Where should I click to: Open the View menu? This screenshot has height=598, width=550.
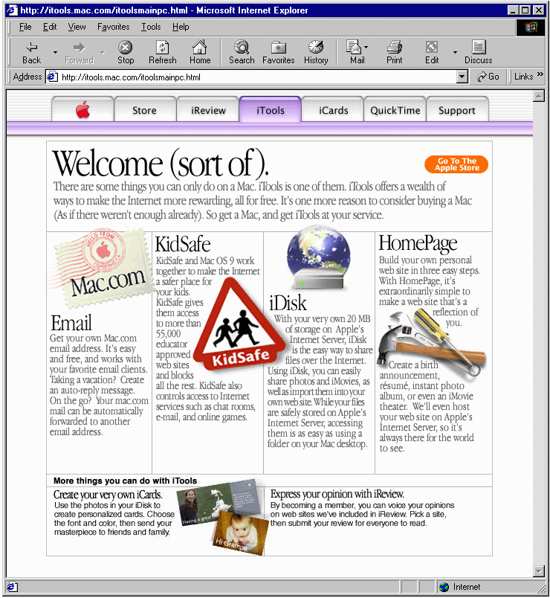click(x=77, y=27)
